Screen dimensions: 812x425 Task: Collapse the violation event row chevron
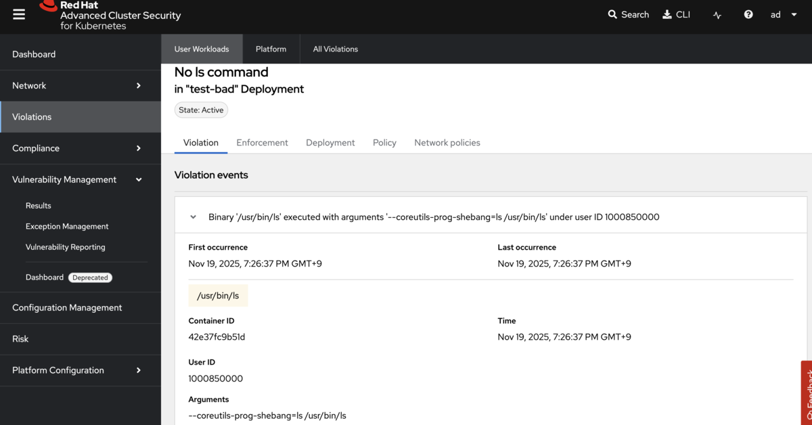[194, 217]
